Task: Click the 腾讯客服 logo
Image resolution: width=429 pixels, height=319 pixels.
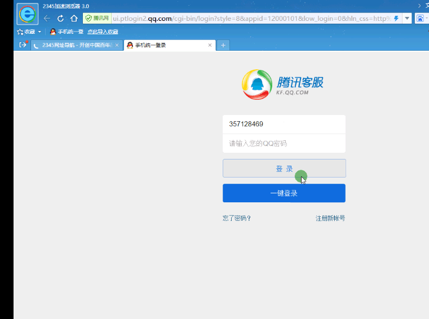Action: (x=282, y=85)
